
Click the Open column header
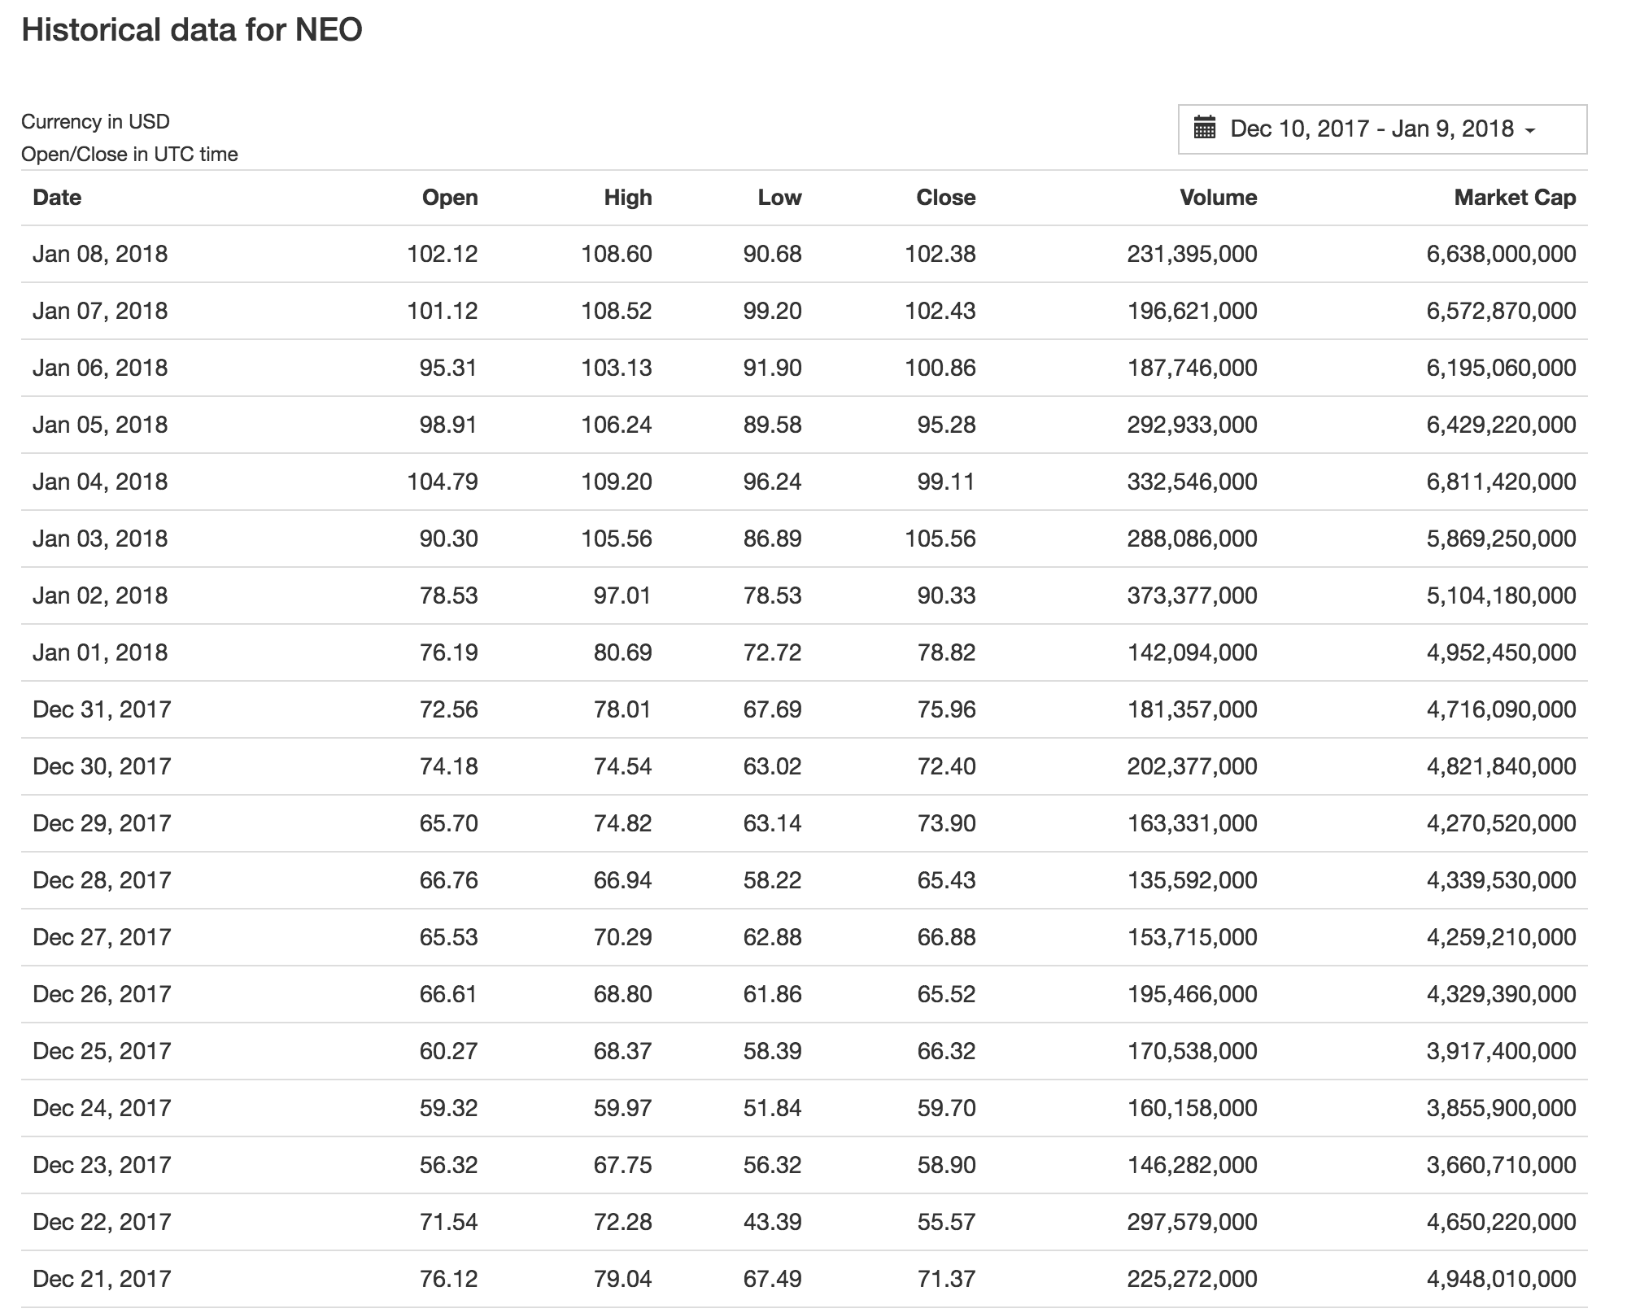[449, 198]
